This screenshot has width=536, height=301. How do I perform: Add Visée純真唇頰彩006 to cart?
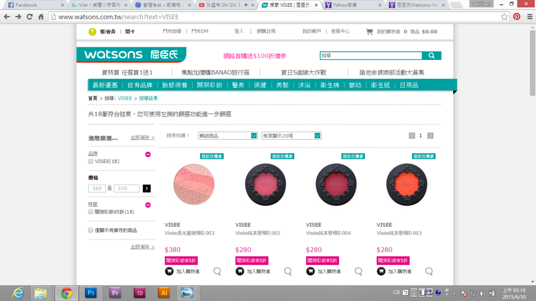pyautogui.click(x=323, y=271)
